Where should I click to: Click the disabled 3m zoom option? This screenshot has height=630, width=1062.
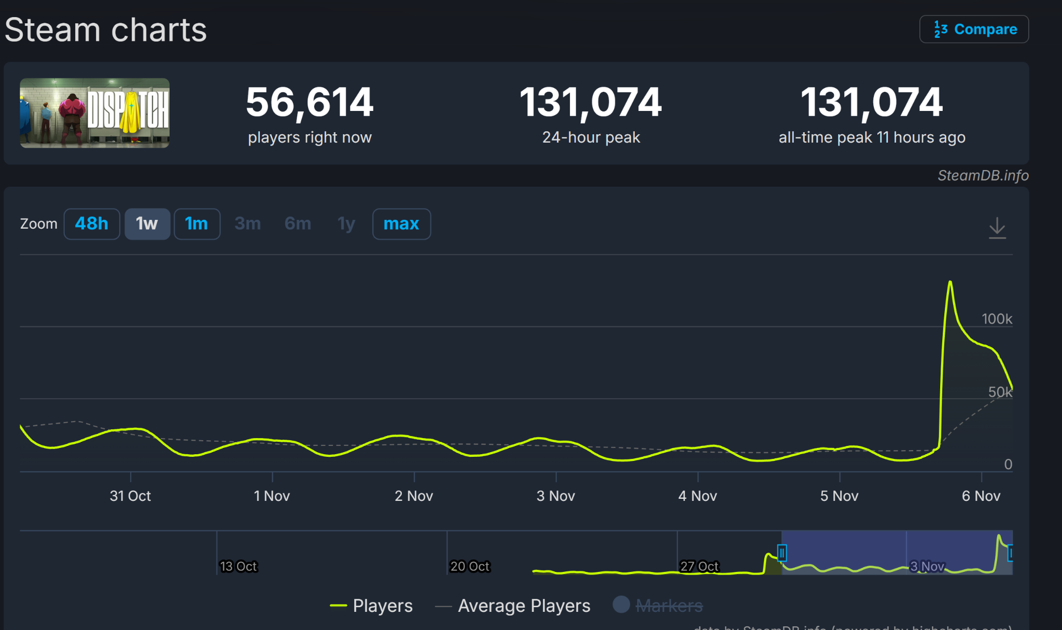[x=247, y=224]
